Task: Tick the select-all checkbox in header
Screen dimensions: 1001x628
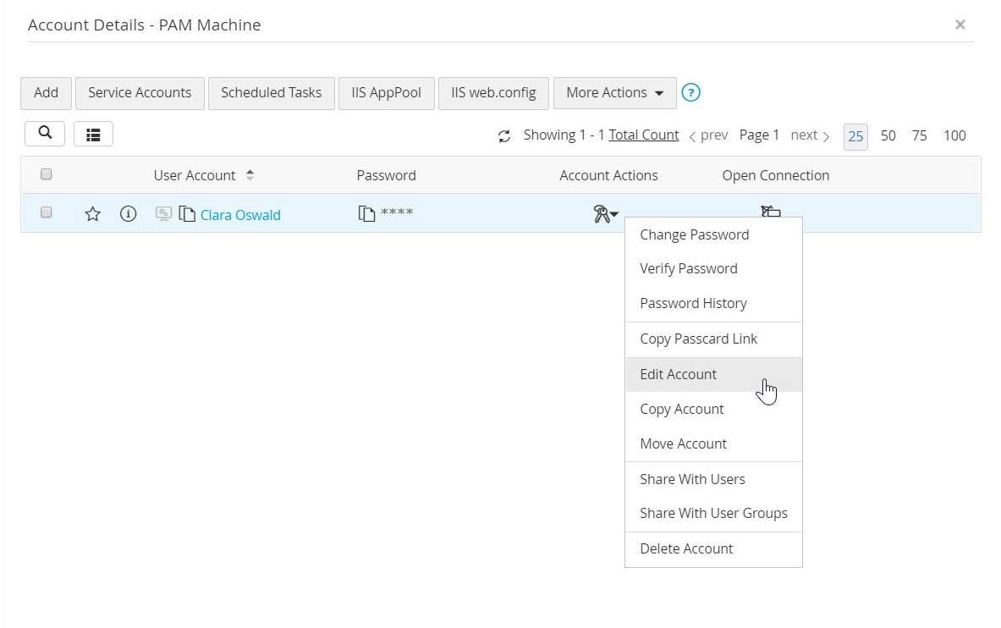Action: pos(46,174)
